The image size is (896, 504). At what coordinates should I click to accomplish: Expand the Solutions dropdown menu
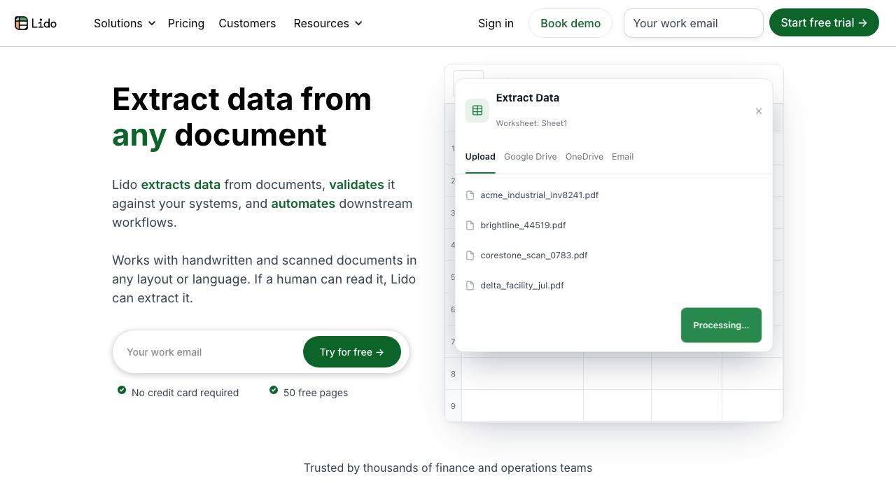(125, 23)
